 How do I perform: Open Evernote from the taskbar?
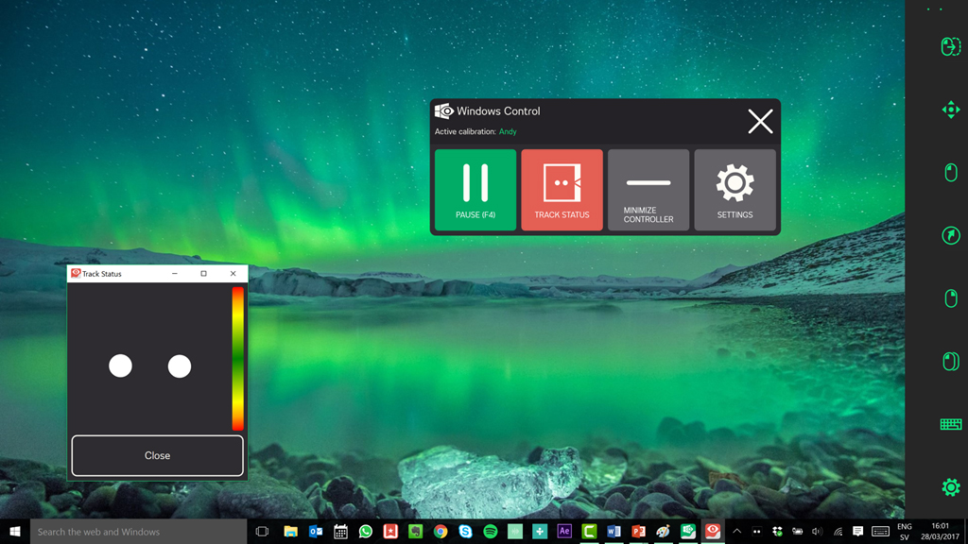point(416,531)
